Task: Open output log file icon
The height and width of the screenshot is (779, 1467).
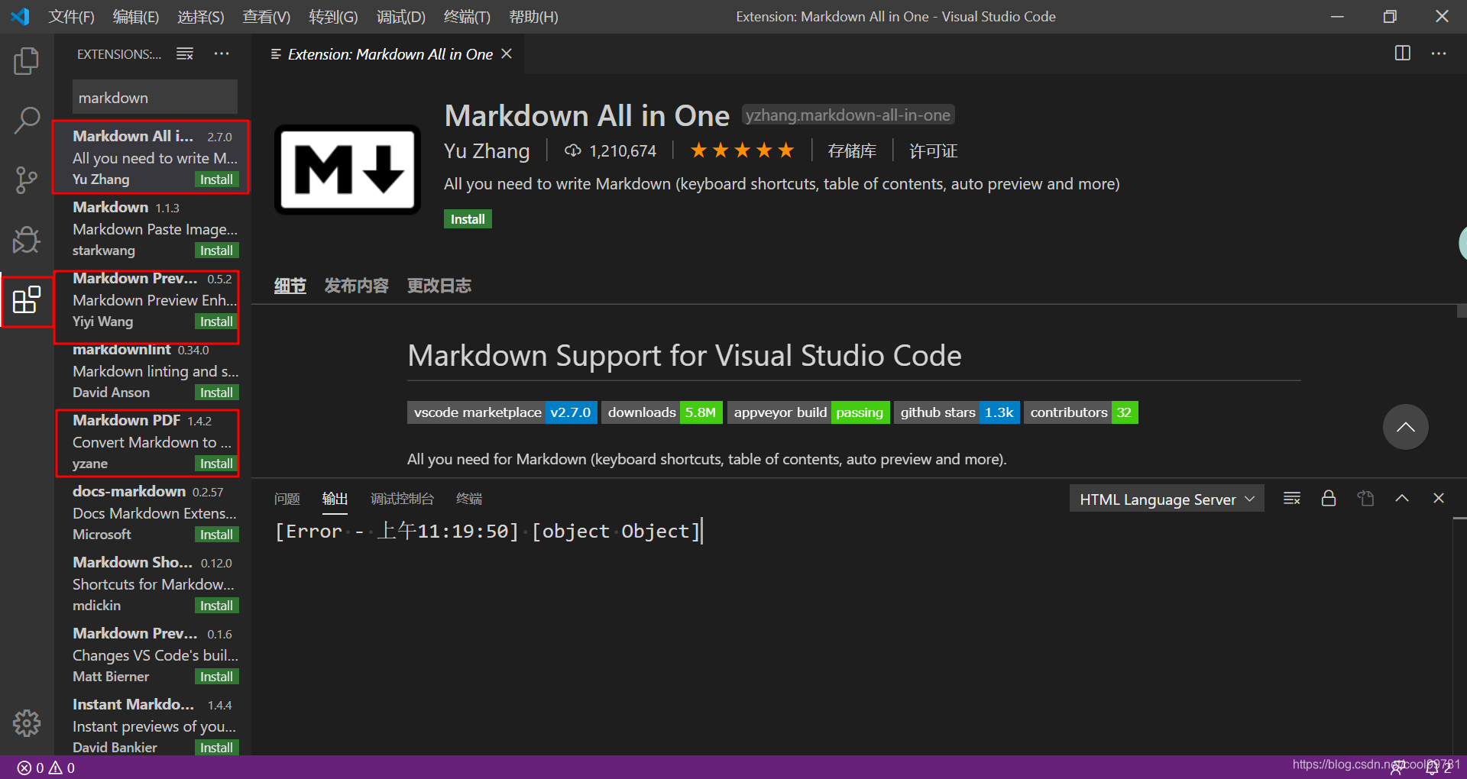Action: pos(1365,499)
